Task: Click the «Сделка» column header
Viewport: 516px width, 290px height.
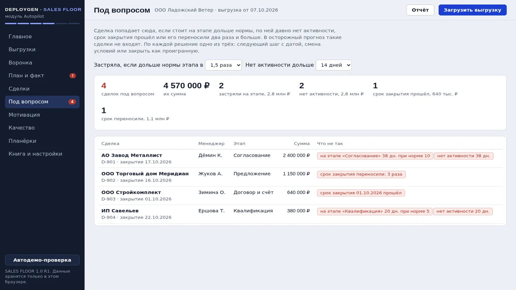Action: (x=110, y=144)
